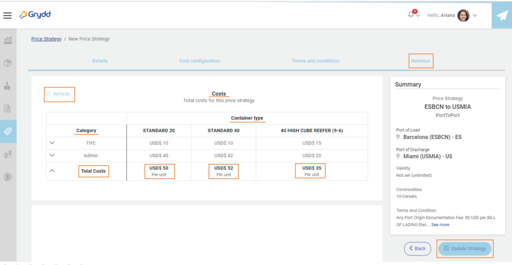Click the STANDARD 20 column header

pyautogui.click(x=158, y=130)
